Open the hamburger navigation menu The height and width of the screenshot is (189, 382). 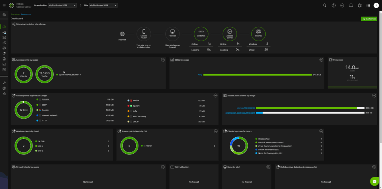click(4, 5)
